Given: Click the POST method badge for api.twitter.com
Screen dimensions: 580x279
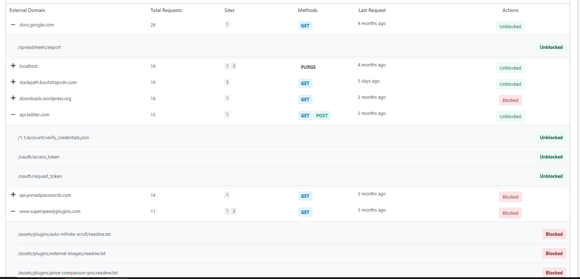Looking at the screenshot, I should [x=322, y=116].
